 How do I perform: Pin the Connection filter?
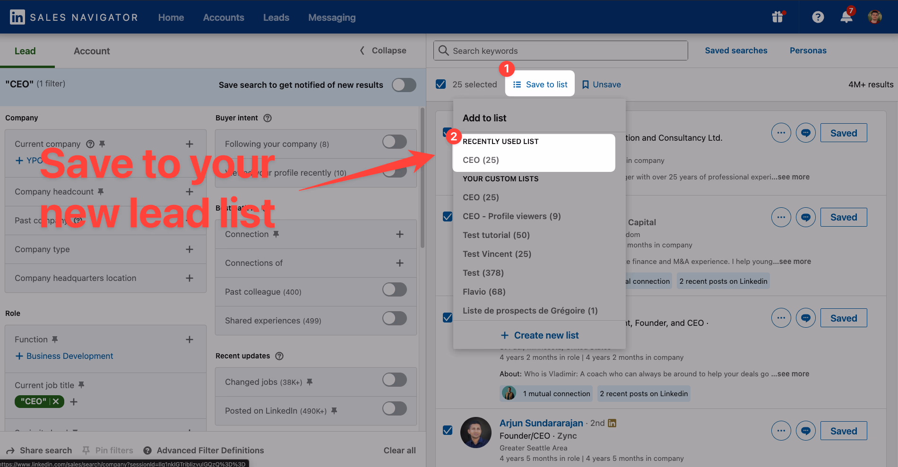276,234
